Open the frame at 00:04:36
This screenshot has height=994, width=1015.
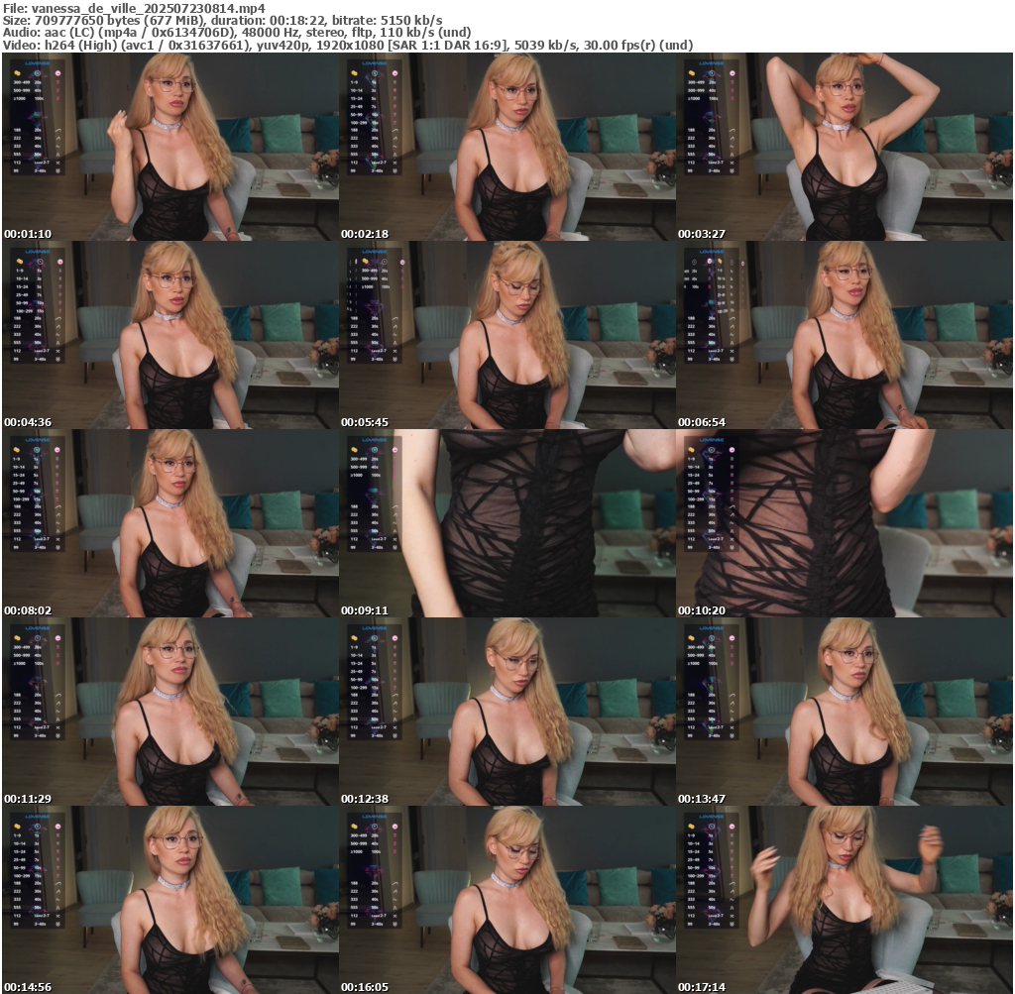tap(169, 335)
